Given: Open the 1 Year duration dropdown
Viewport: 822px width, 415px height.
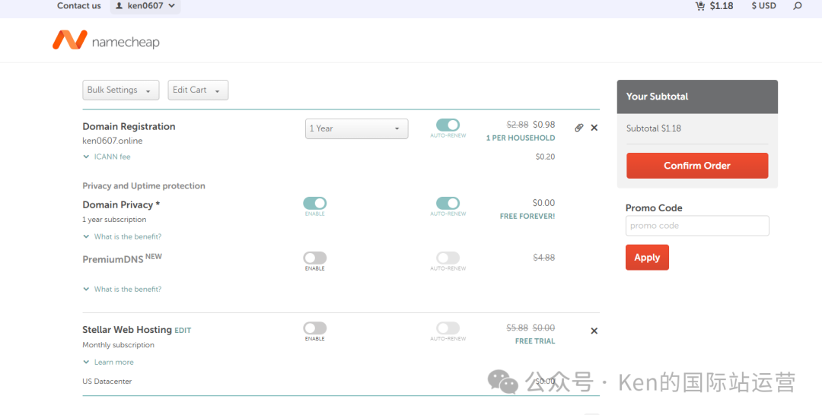Looking at the screenshot, I should [356, 128].
